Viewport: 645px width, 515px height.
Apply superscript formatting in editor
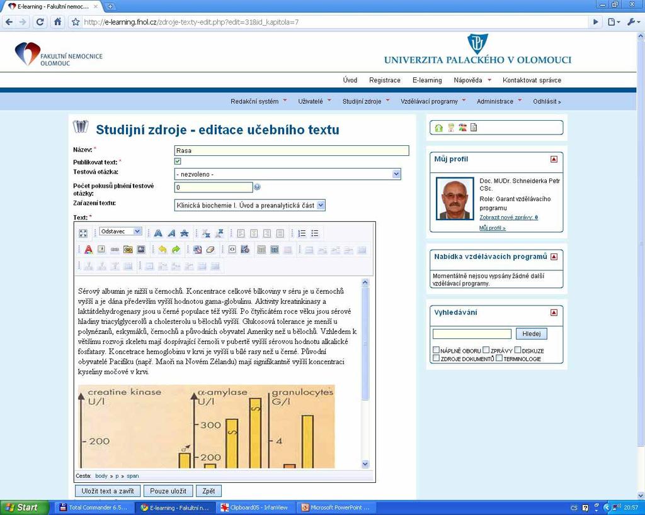tap(219, 233)
